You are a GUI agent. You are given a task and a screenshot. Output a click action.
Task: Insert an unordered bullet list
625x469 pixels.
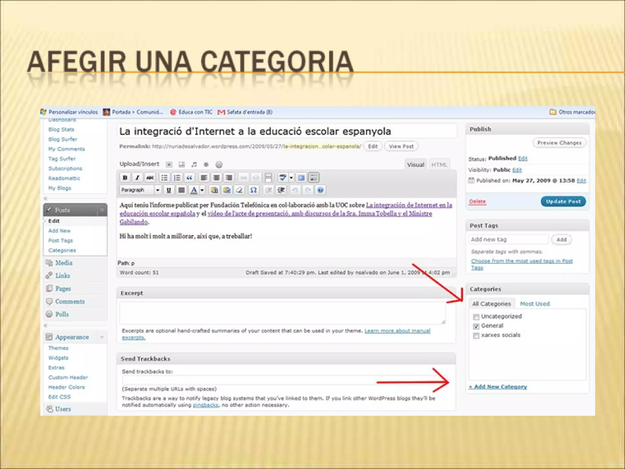(x=164, y=177)
